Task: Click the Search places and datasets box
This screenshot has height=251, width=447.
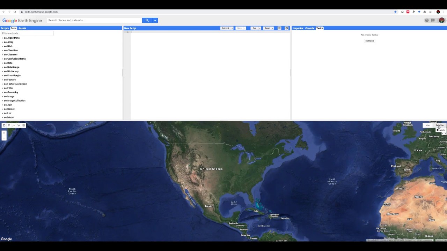Action: coord(94,20)
